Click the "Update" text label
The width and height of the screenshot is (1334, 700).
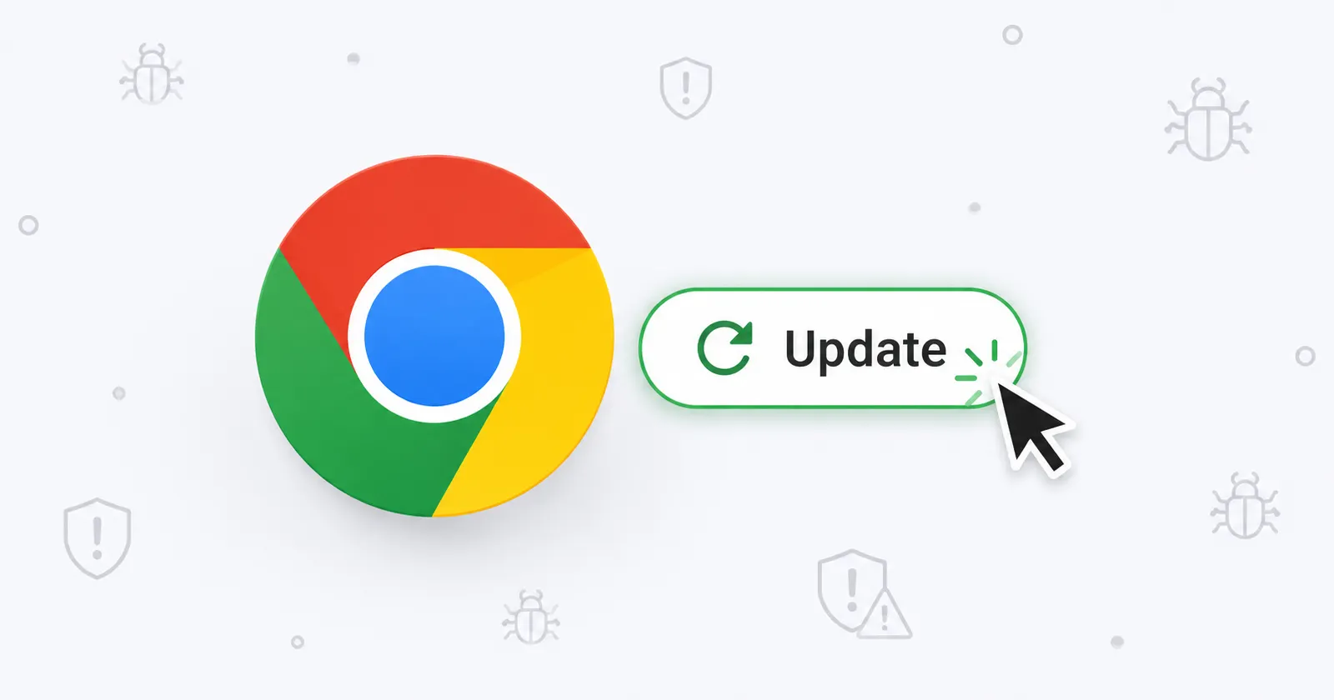[x=865, y=349]
